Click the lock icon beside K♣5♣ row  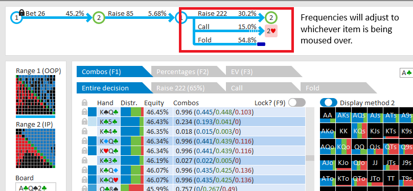click(84, 122)
